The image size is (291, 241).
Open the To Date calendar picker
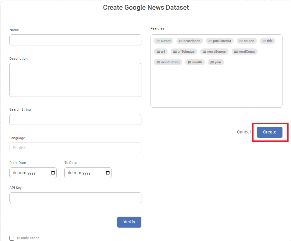[x=108, y=173]
